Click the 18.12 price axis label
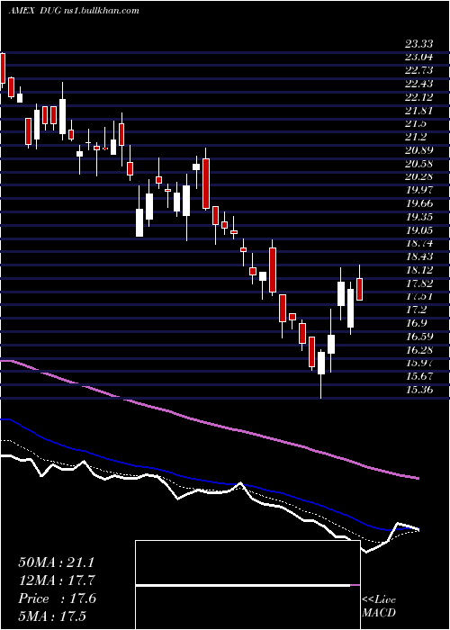This screenshot has width=450, height=630. point(419,270)
